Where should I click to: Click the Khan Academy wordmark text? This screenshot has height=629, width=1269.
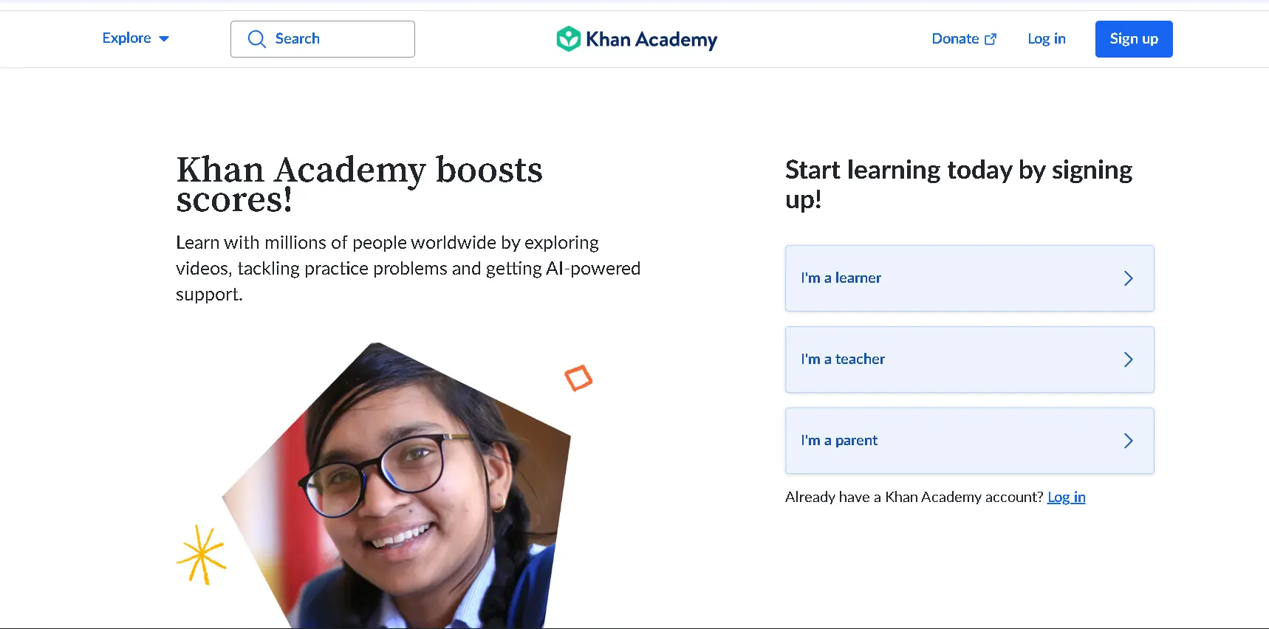651,40
